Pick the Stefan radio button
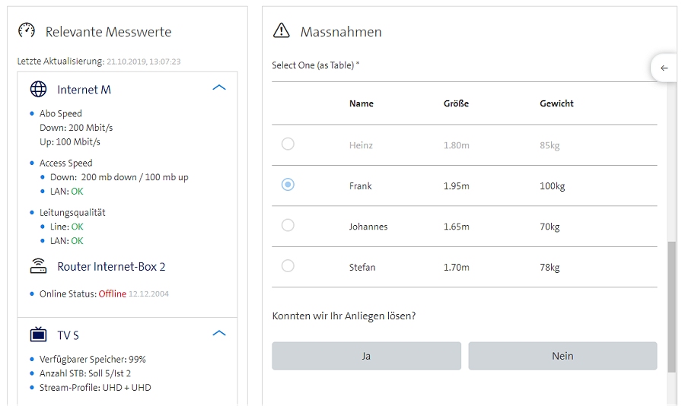This screenshot has width=685, height=406. pos(288,266)
